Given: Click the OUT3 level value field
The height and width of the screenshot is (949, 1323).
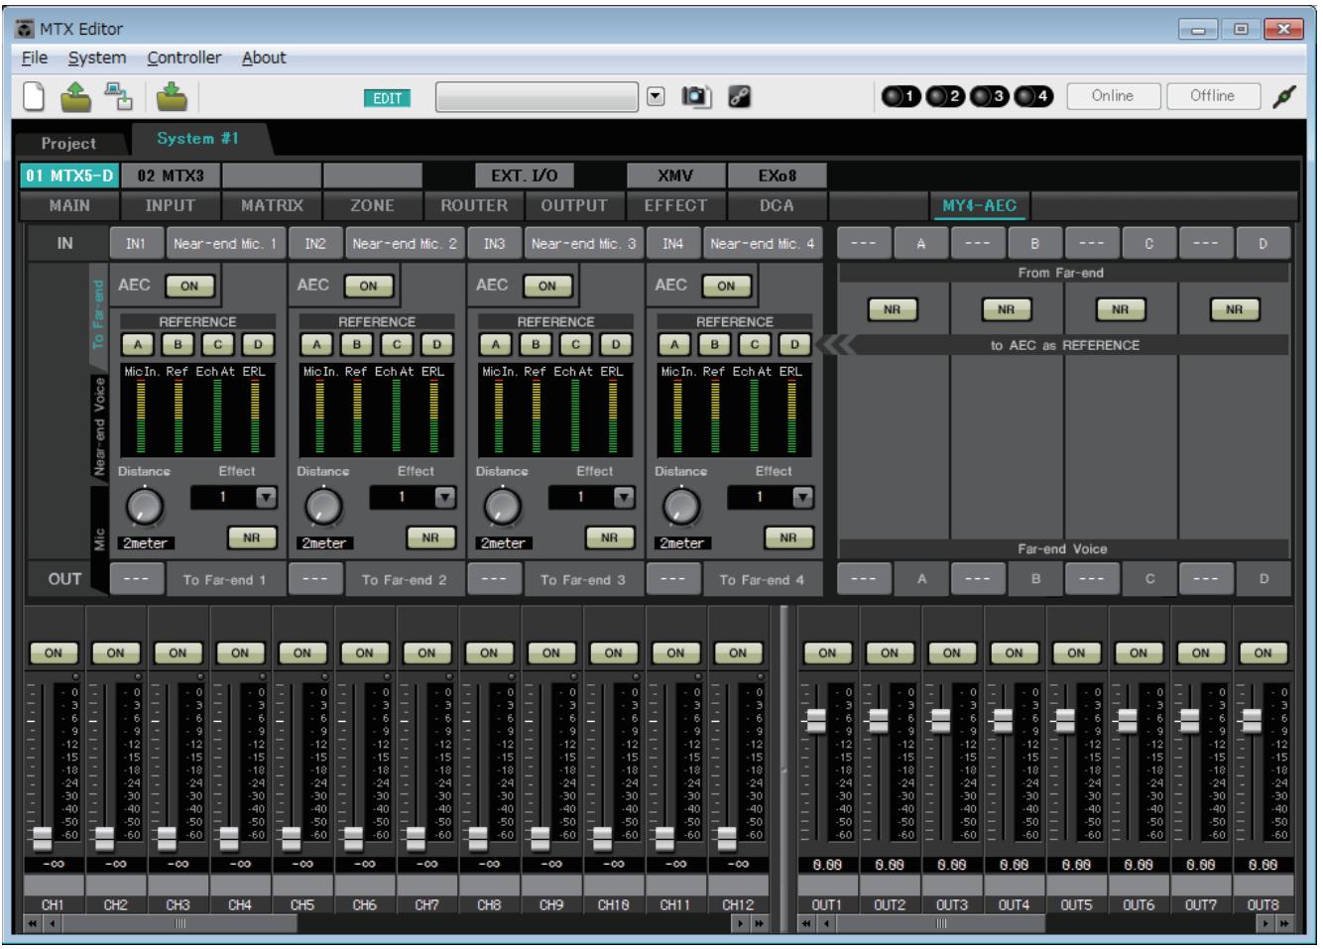Looking at the screenshot, I should (x=952, y=865).
